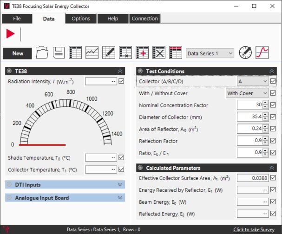This screenshot has height=234, width=282.
Task: Click the red play/start button
Action: [10, 34]
